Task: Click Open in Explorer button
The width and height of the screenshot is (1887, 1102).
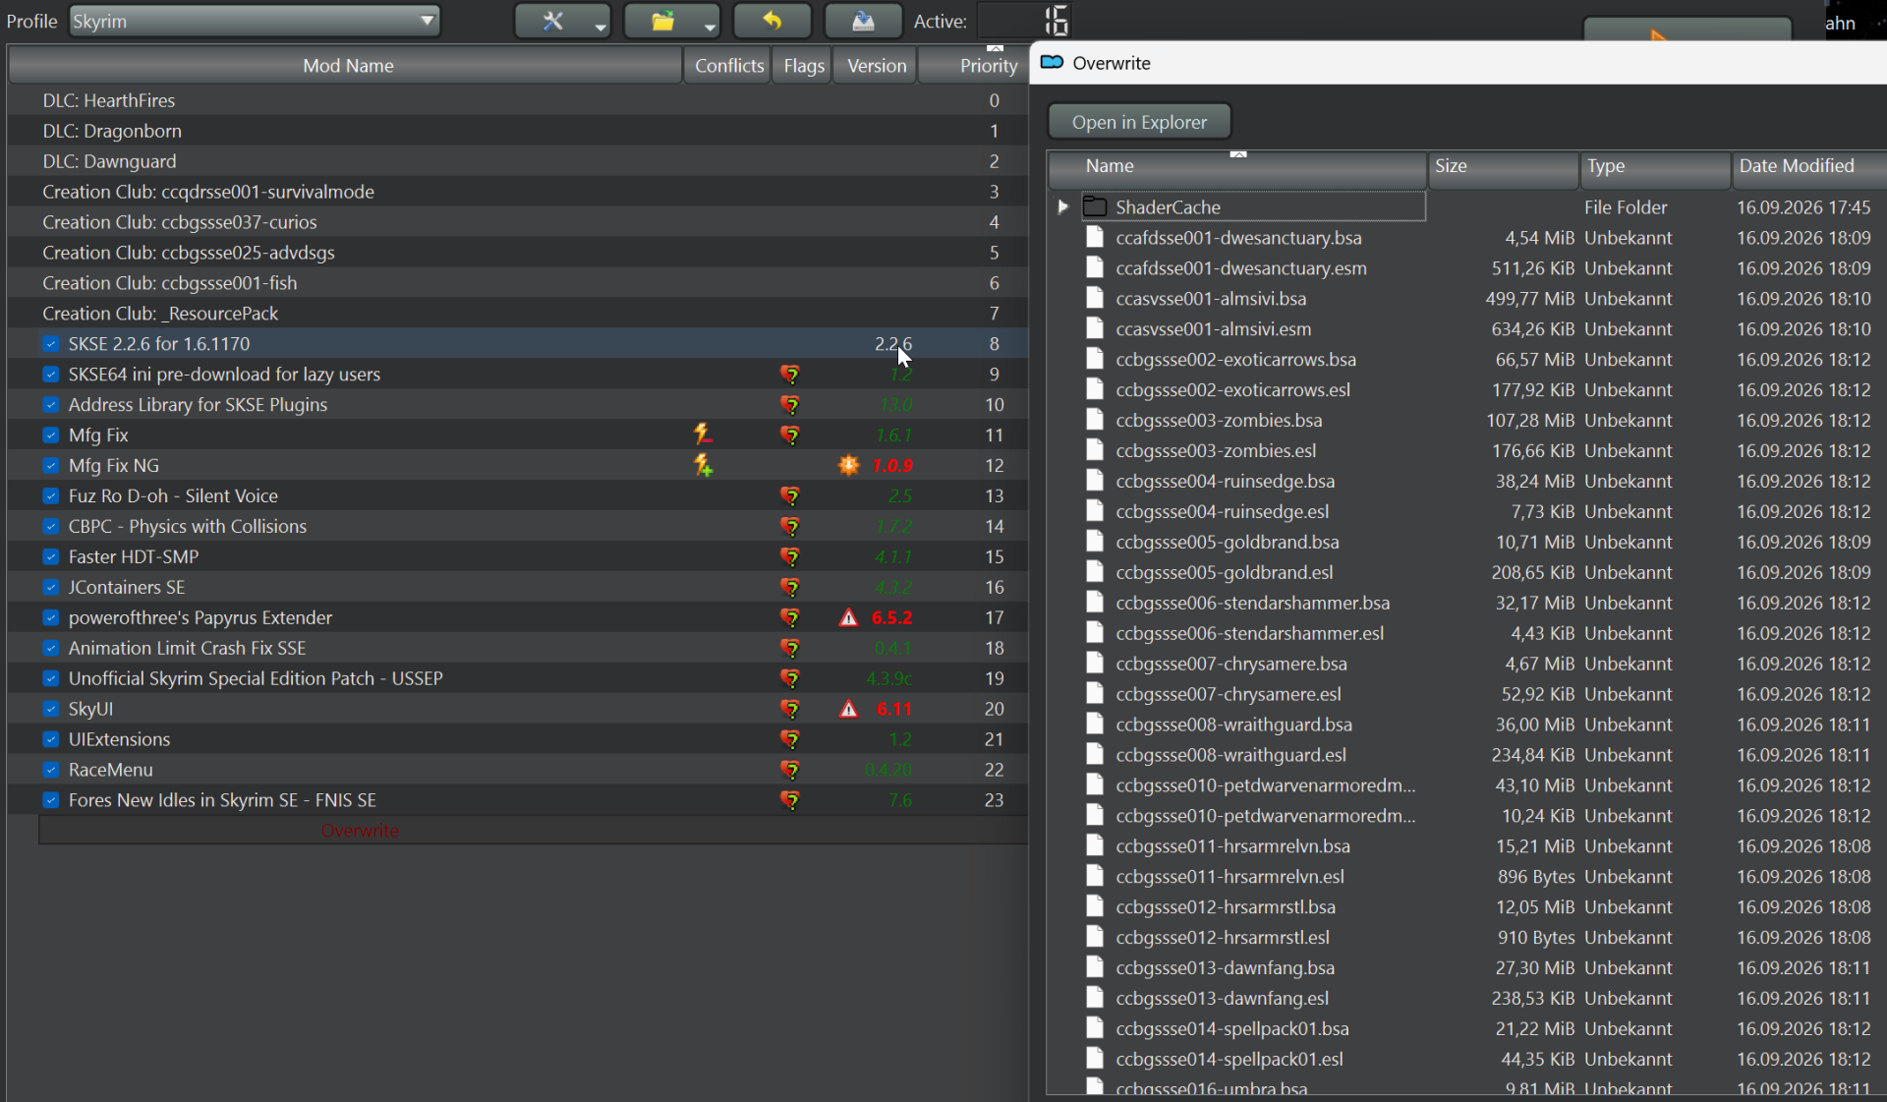Action: (x=1138, y=122)
